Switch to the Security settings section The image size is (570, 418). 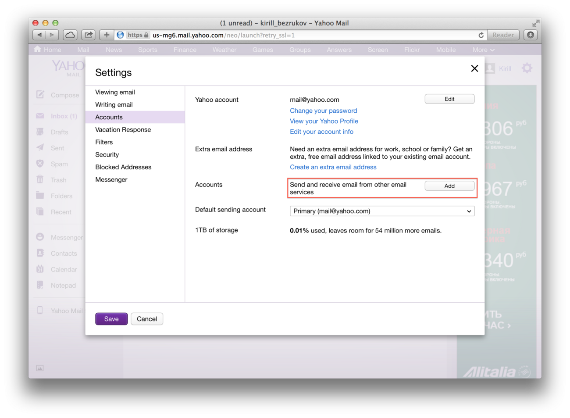(x=107, y=155)
